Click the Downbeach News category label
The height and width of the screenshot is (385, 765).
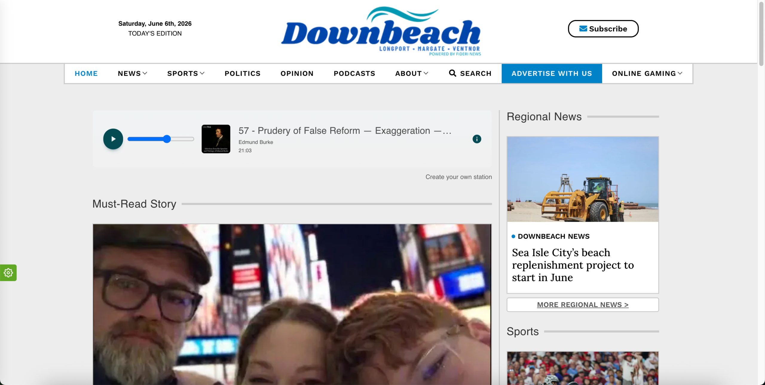(553, 236)
